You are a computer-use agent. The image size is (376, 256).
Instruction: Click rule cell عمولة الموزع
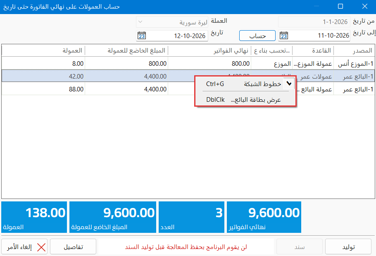click(x=313, y=64)
